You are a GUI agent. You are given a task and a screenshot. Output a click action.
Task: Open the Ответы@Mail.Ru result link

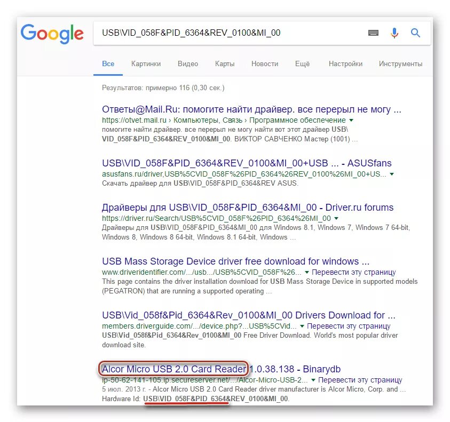point(251,109)
